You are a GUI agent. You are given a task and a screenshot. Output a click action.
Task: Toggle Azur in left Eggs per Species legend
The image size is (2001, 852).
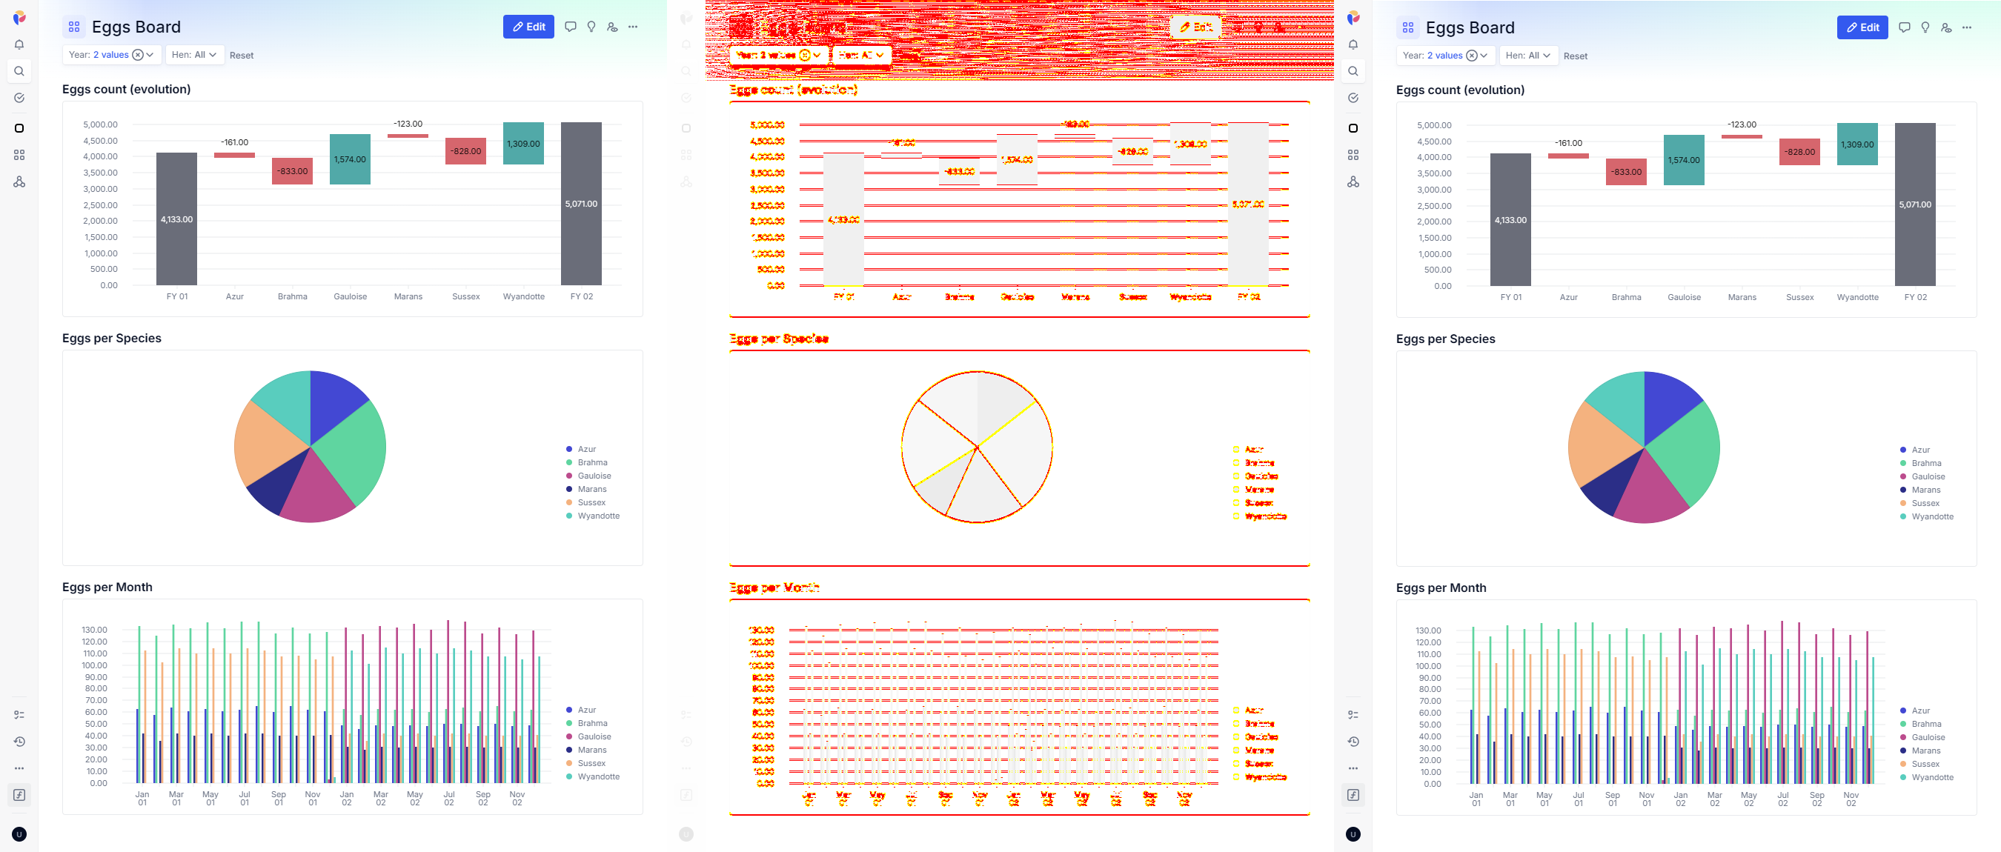click(x=581, y=449)
